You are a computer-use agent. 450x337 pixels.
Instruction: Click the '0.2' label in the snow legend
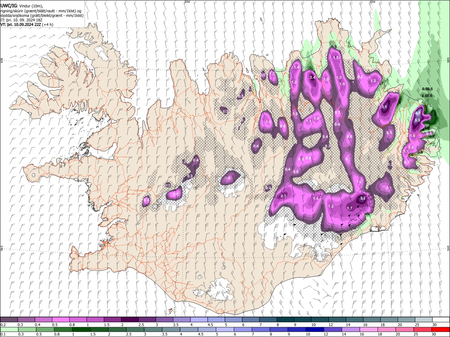tap(3, 325)
